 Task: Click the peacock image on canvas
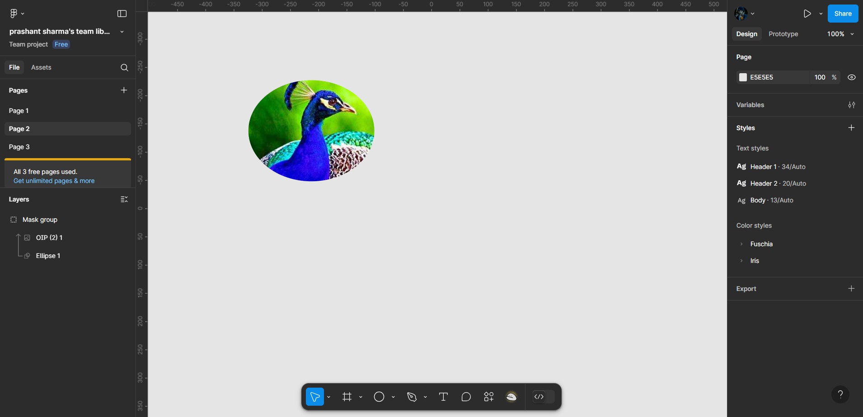[x=311, y=131]
